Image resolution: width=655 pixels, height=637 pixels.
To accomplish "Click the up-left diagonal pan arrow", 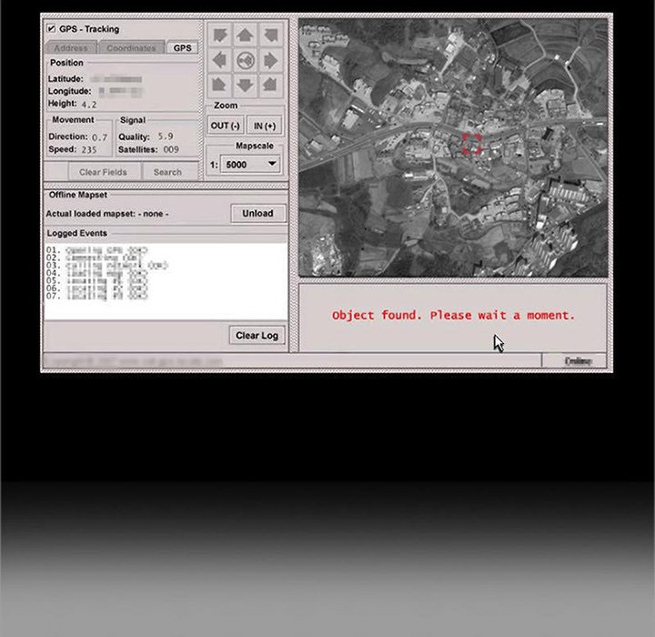I will [219, 35].
